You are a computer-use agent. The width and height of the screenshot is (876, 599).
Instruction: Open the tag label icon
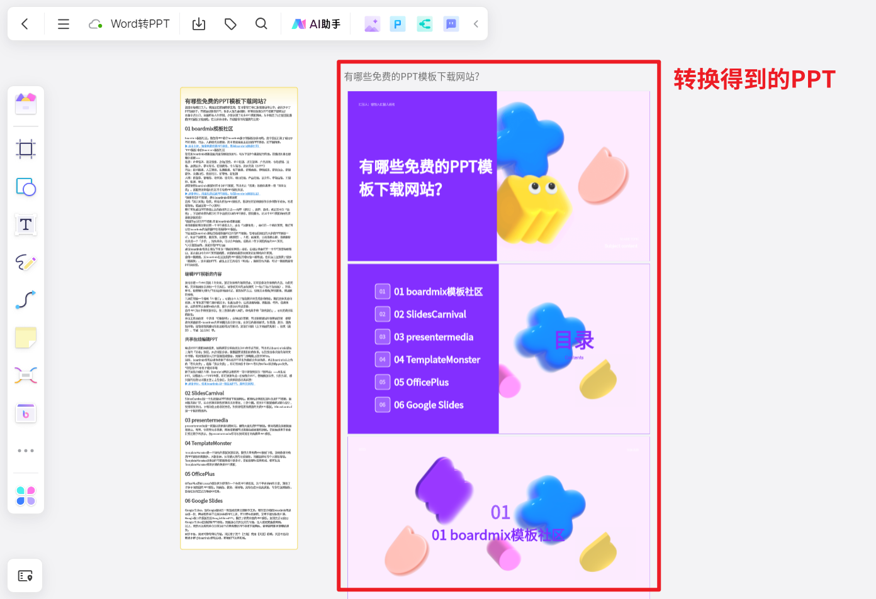(230, 23)
